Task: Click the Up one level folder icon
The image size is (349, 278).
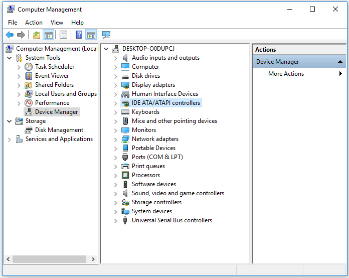Action: tap(36, 35)
